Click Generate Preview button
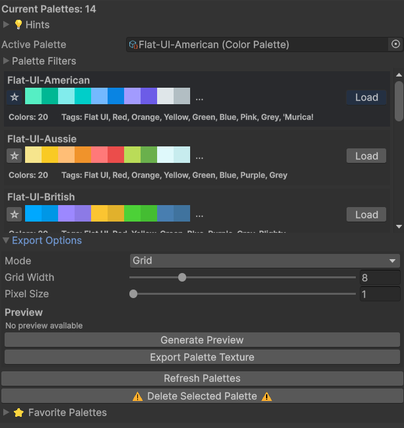Screen dimensions: 404x428 [x=202, y=340]
